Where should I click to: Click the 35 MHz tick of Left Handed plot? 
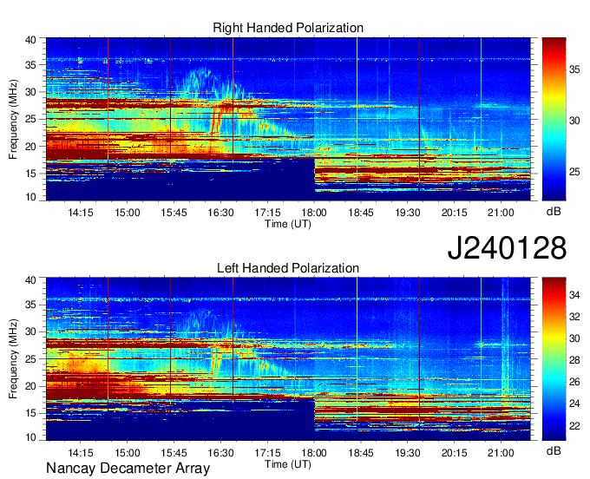(30, 305)
